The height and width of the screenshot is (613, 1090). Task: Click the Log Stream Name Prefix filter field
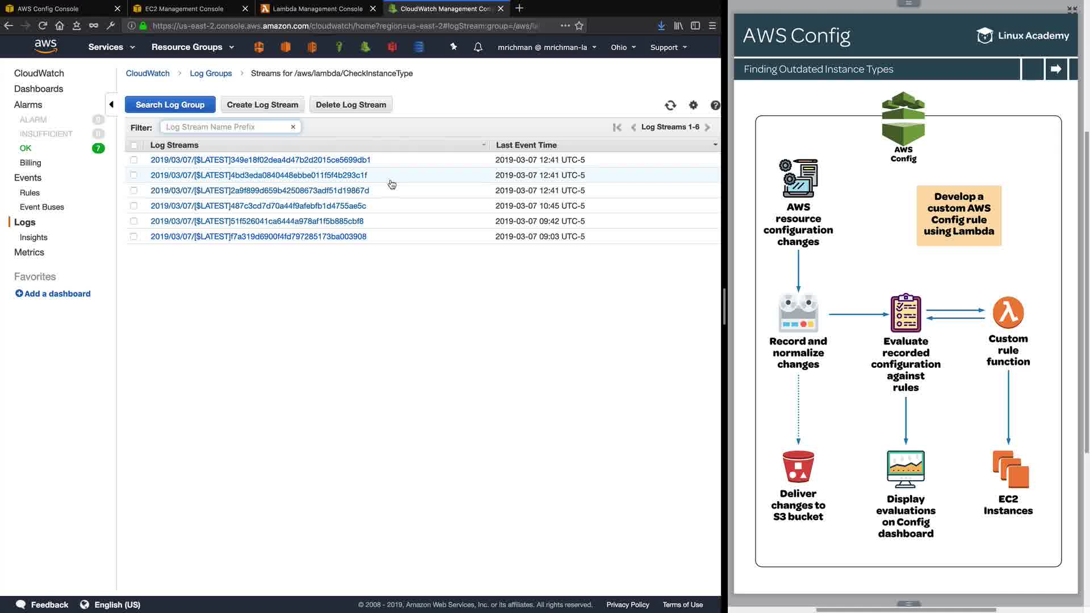[227, 127]
